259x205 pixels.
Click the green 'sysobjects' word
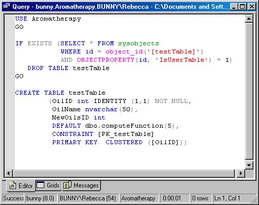[x=139, y=43]
